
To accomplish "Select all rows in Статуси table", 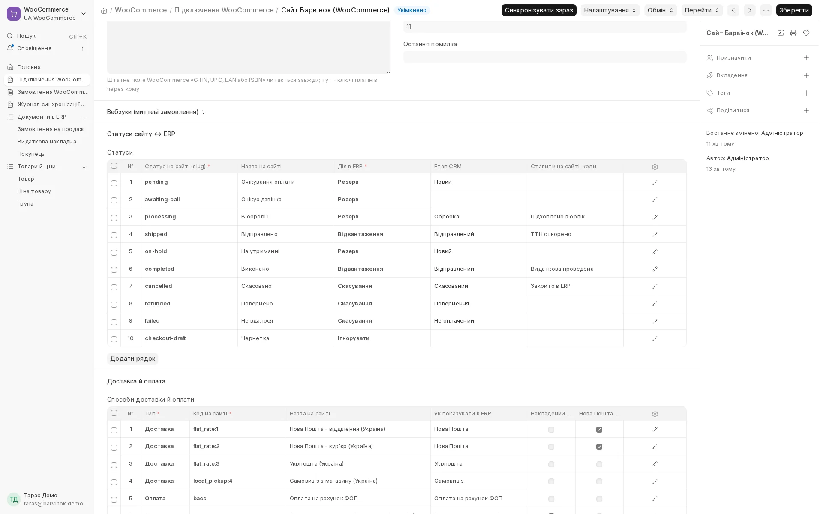I will (114, 166).
